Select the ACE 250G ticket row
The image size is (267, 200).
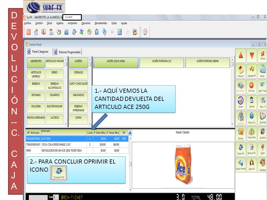(77, 139)
